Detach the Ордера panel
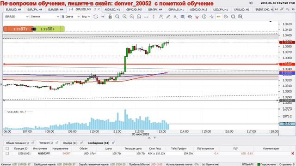Image resolution: width=296 pixels, height=166 pixels. (x=81, y=143)
